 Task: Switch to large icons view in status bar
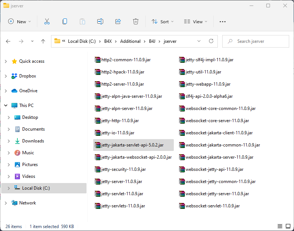288,226
